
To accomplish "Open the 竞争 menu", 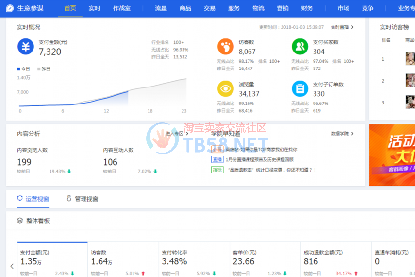I will [x=367, y=8].
